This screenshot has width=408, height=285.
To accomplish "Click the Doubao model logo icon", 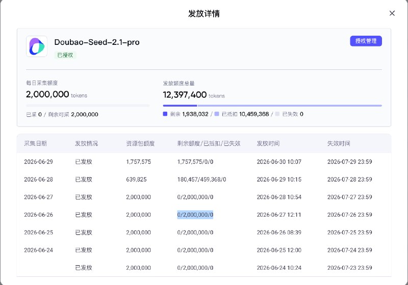I will tap(37, 46).
